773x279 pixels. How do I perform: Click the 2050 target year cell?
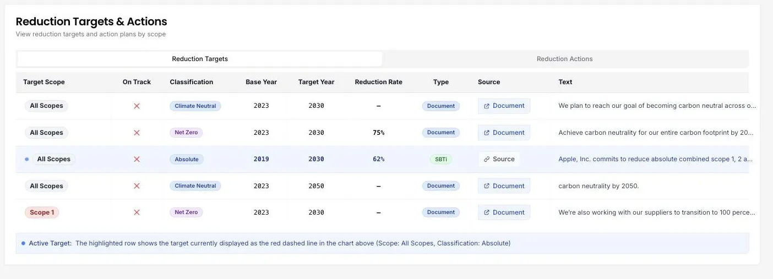pos(317,186)
